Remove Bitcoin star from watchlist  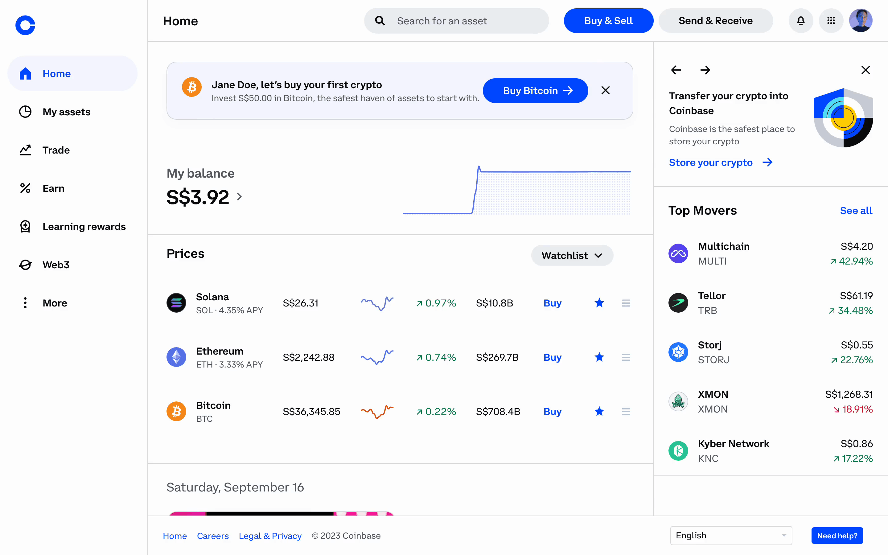tap(599, 412)
